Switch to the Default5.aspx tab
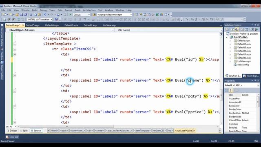Screen dimensions: 261x147 pos(33,25)
